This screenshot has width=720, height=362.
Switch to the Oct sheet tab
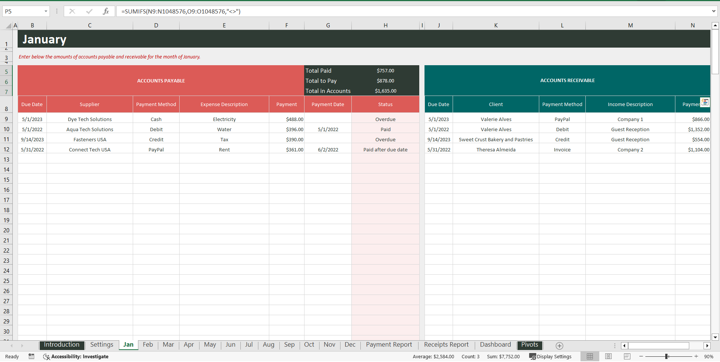(x=309, y=345)
